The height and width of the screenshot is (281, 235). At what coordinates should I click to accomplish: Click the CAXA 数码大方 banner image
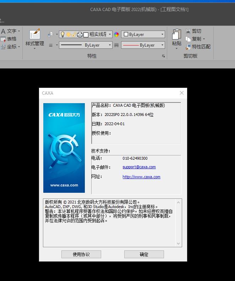pyautogui.click(x=64, y=148)
